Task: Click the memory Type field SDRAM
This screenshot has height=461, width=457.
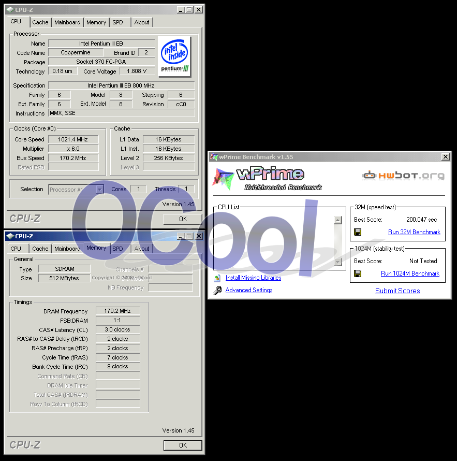Action: (x=64, y=269)
